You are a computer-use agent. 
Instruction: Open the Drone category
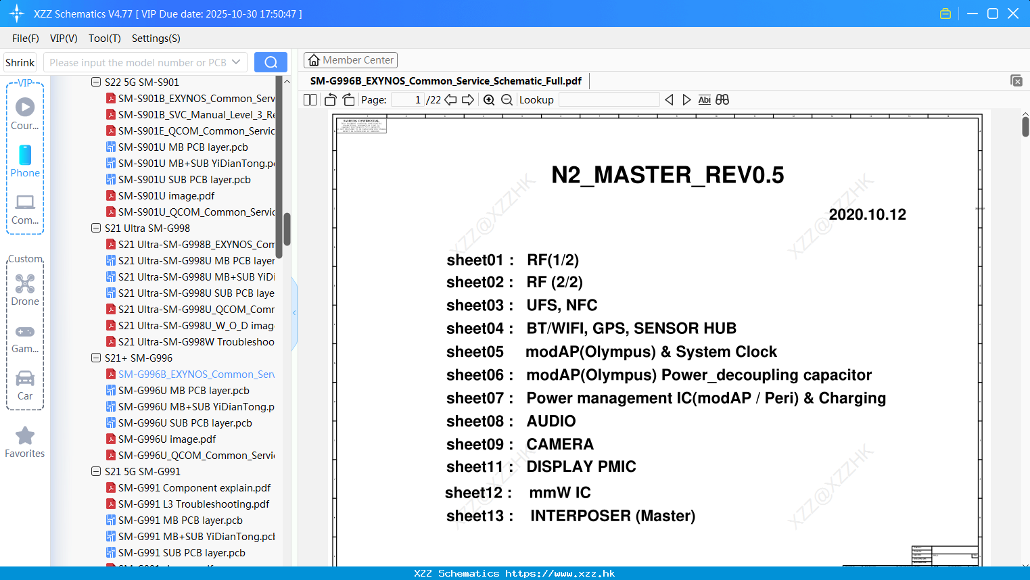25,289
